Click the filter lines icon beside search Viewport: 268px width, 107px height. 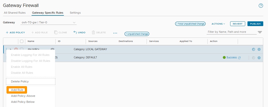[260, 32]
